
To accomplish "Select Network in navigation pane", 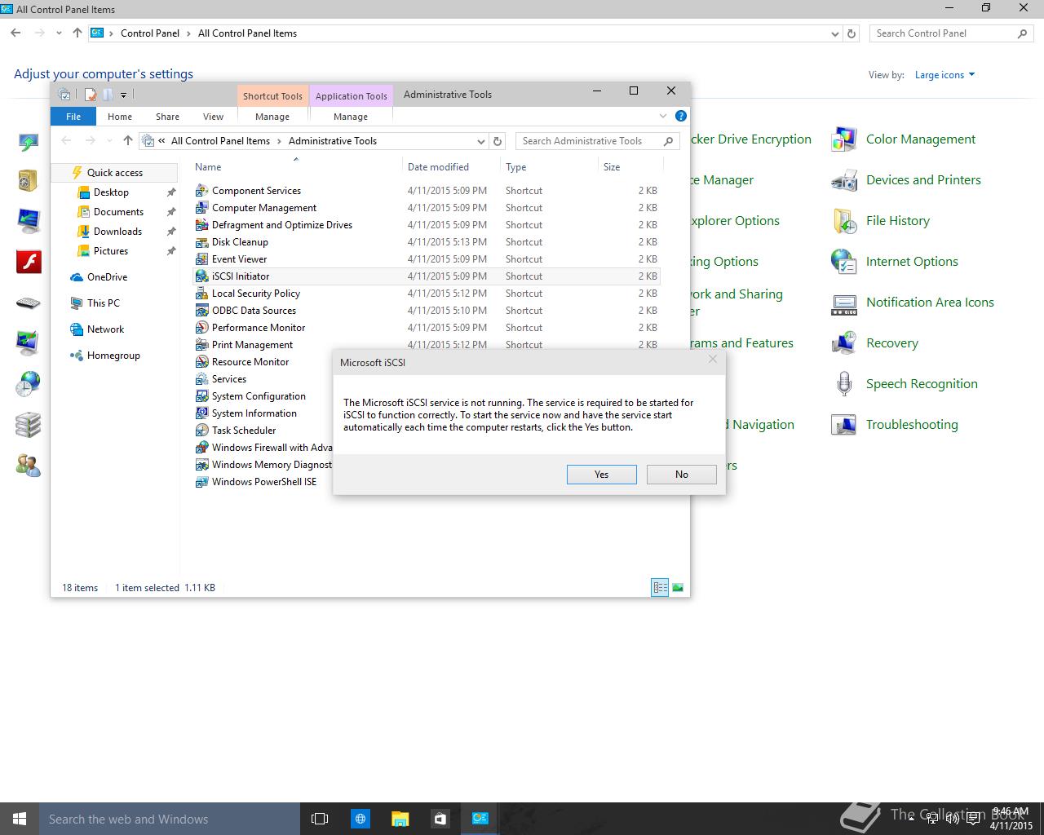I will tap(105, 329).
